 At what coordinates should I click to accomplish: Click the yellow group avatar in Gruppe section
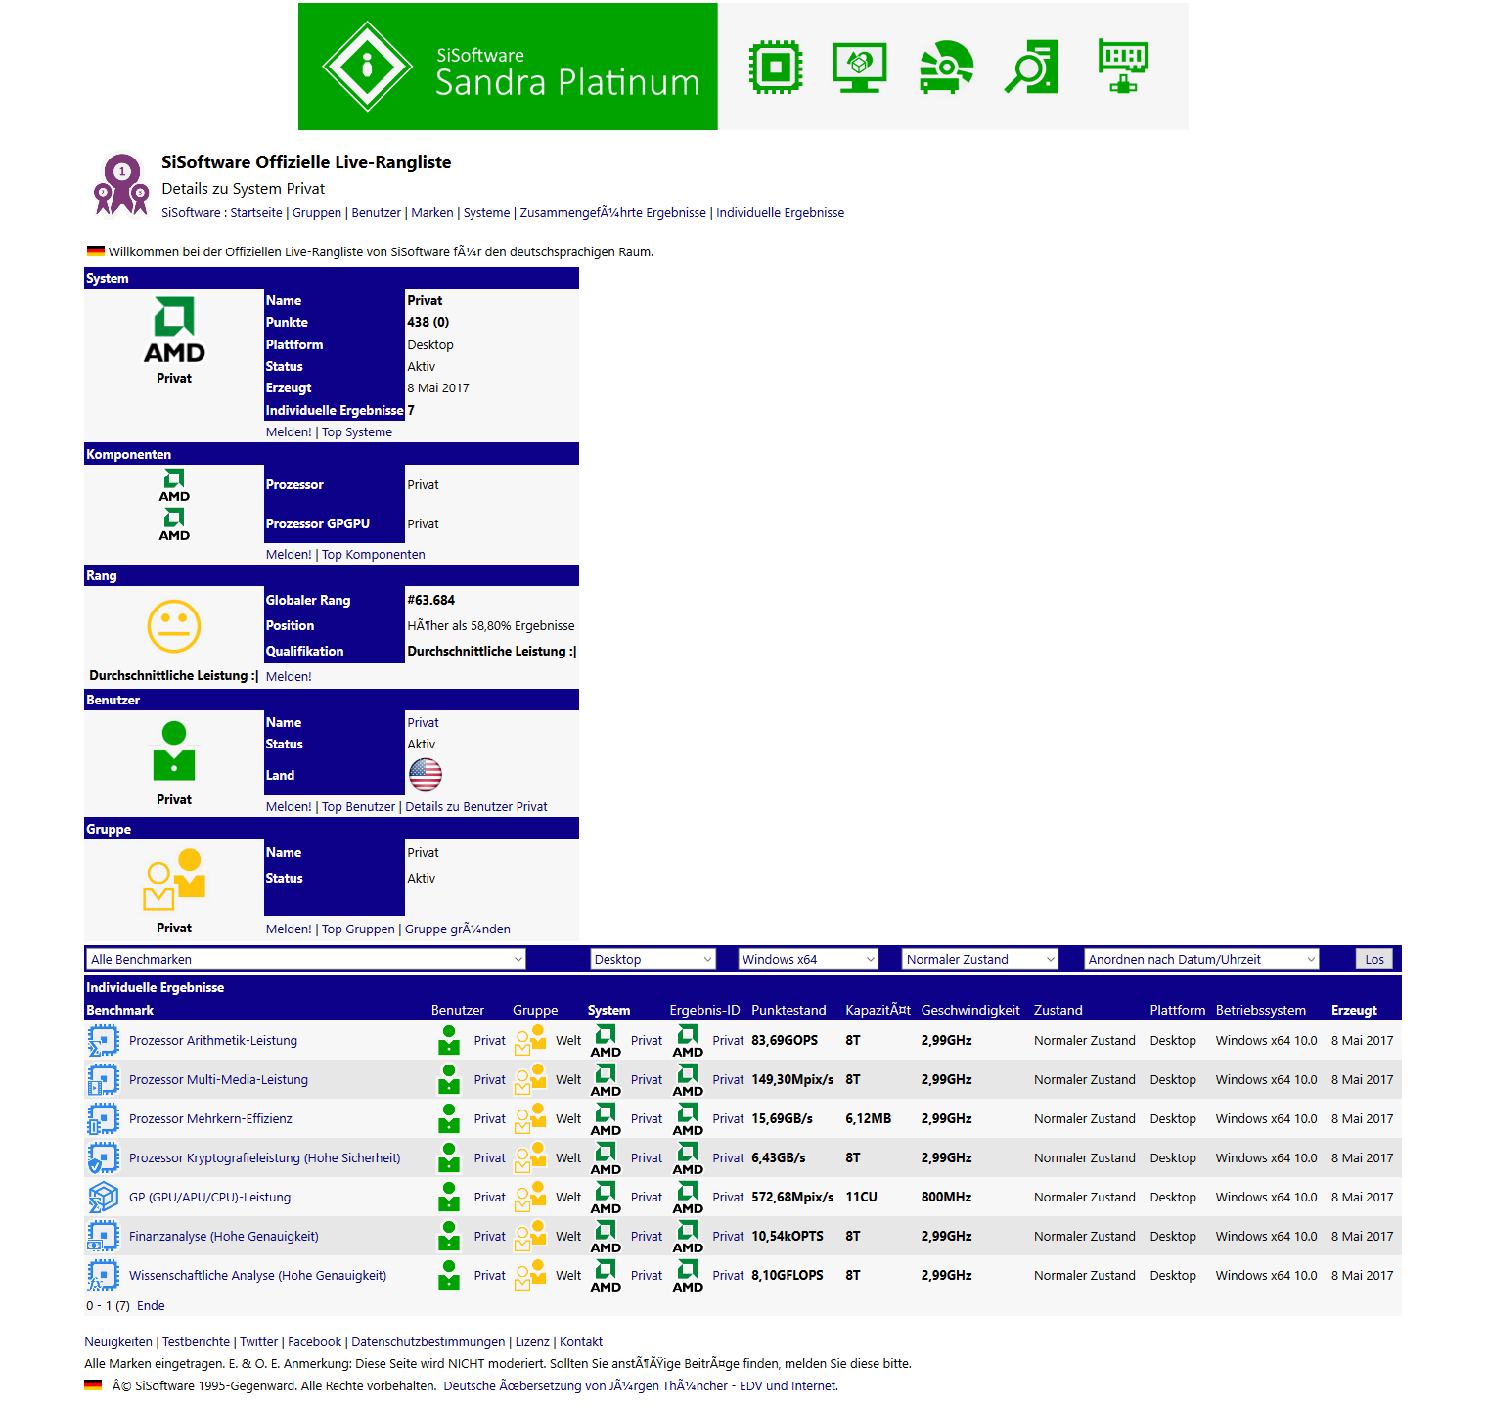pos(174,879)
